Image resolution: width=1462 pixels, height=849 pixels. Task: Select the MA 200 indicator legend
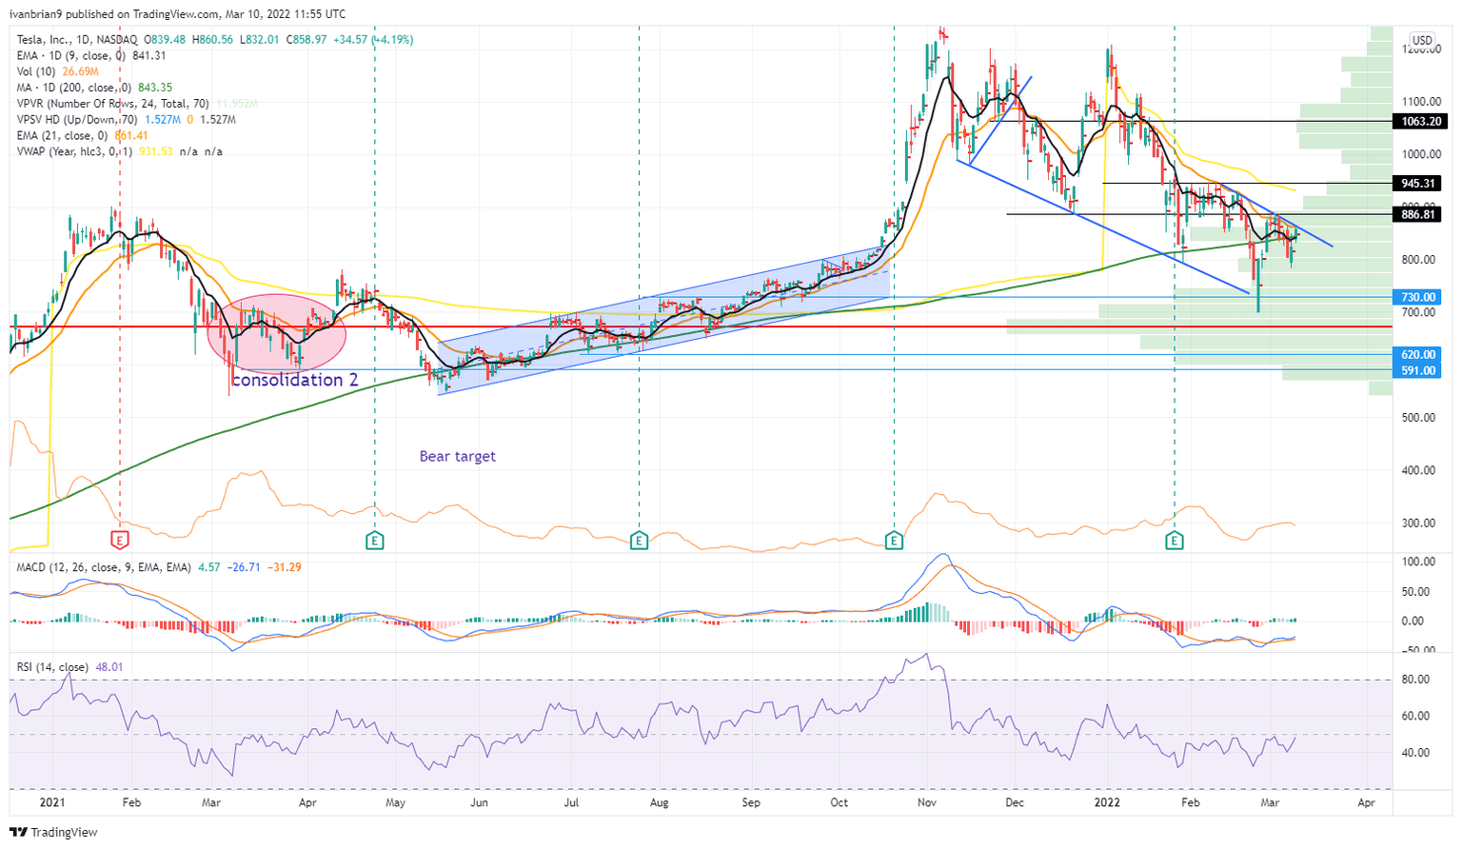click(92, 88)
